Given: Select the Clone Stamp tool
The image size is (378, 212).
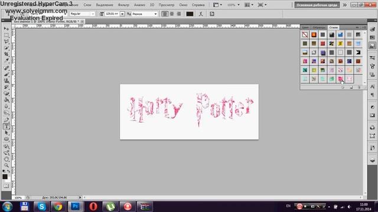Looking at the screenshot, I should [x=6, y=81].
